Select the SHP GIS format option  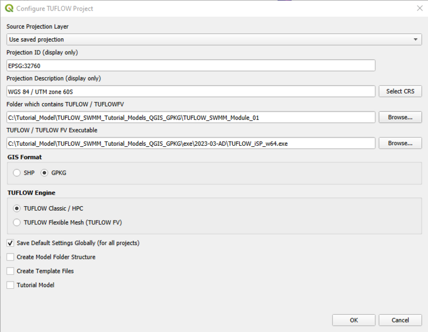17,173
